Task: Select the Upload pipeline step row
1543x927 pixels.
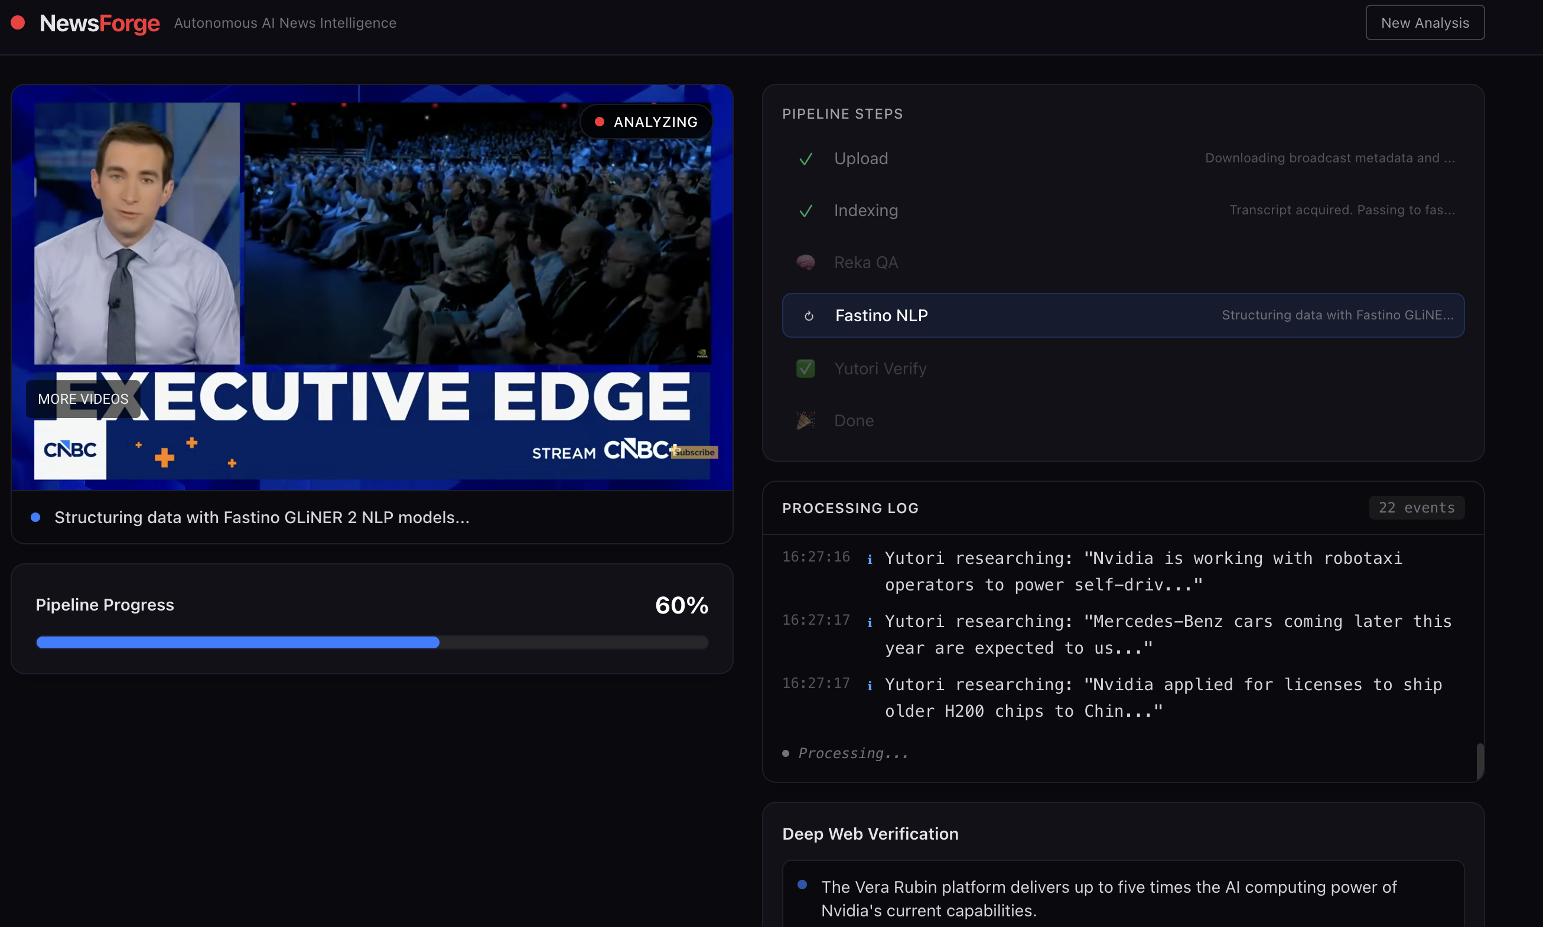Action: pyautogui.click(x=1122, y=159)
